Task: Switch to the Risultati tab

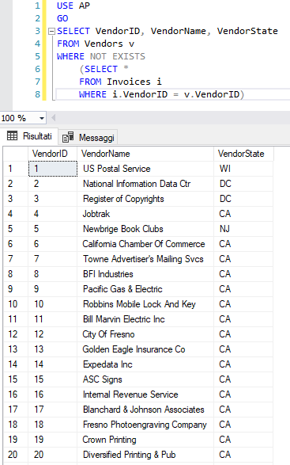Action: point(29,136)
